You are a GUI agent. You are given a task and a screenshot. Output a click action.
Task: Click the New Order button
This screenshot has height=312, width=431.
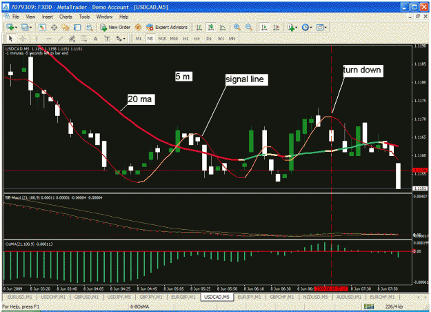pos(115,27)
